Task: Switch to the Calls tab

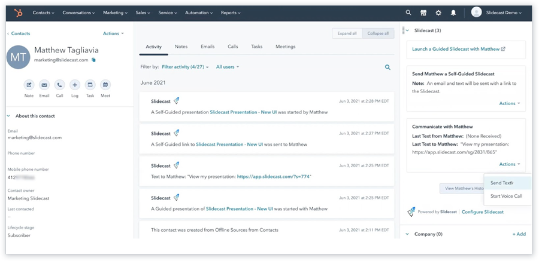Action: [x=233, y=47]
